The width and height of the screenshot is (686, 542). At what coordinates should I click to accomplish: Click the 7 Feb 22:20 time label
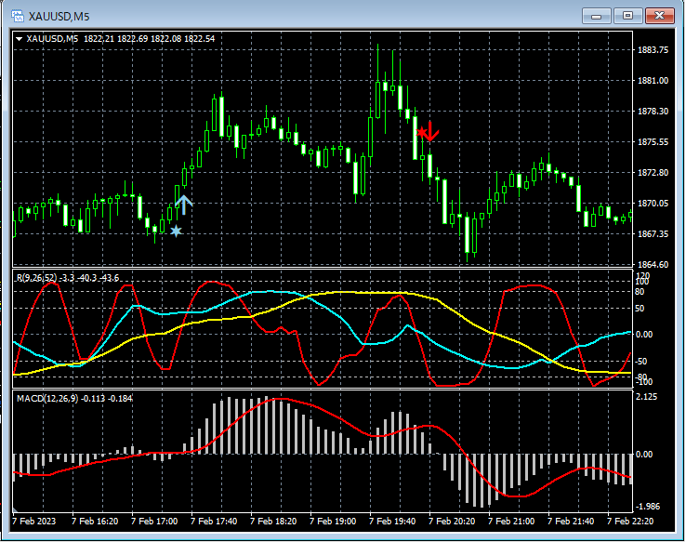(x=630, y=521)
